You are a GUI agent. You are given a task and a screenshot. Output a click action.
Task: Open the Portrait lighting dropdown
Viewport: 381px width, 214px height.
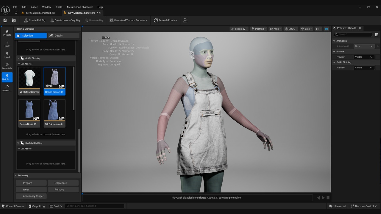[258, 29]
